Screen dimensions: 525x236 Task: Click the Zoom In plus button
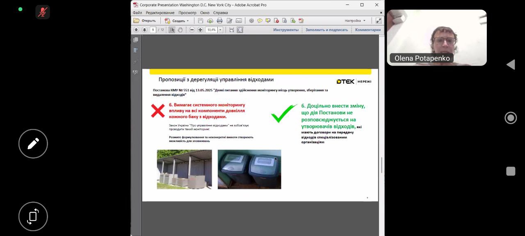200,30
